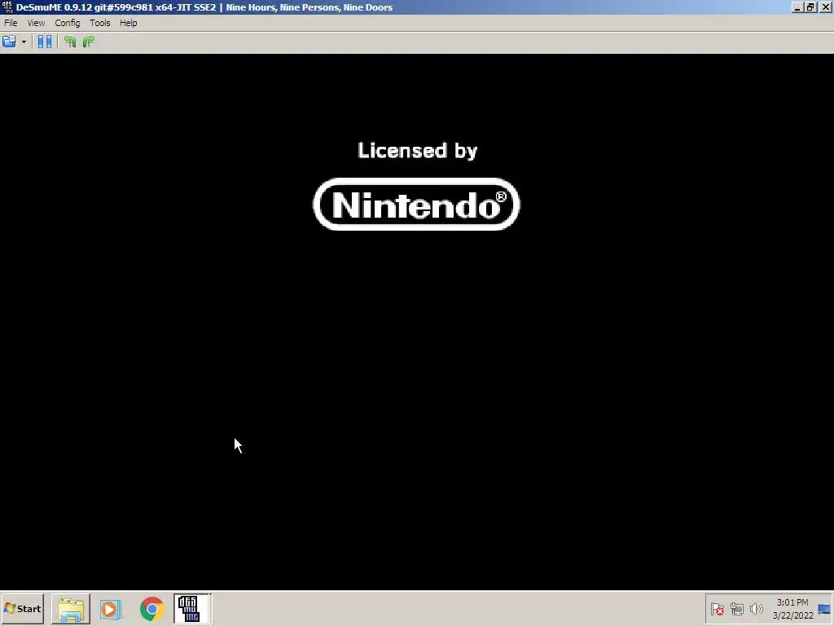Select the DeSmuME taskbar button
This screenshot has width=834, height=626.
click(192, 608)
